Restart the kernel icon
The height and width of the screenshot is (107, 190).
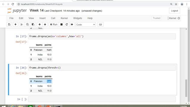(66, 24)
